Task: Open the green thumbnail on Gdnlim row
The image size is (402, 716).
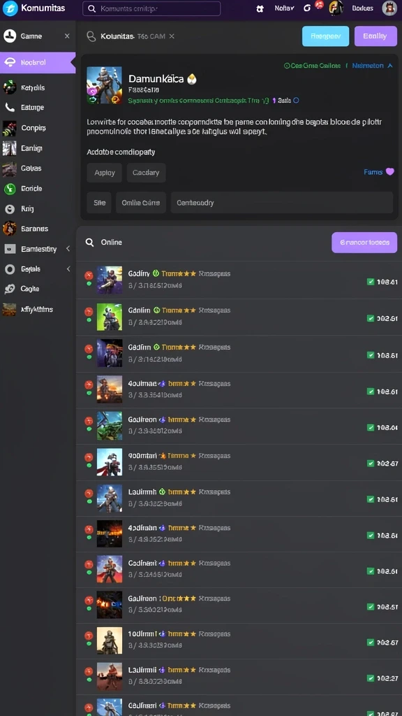Action: pos(110,317)
